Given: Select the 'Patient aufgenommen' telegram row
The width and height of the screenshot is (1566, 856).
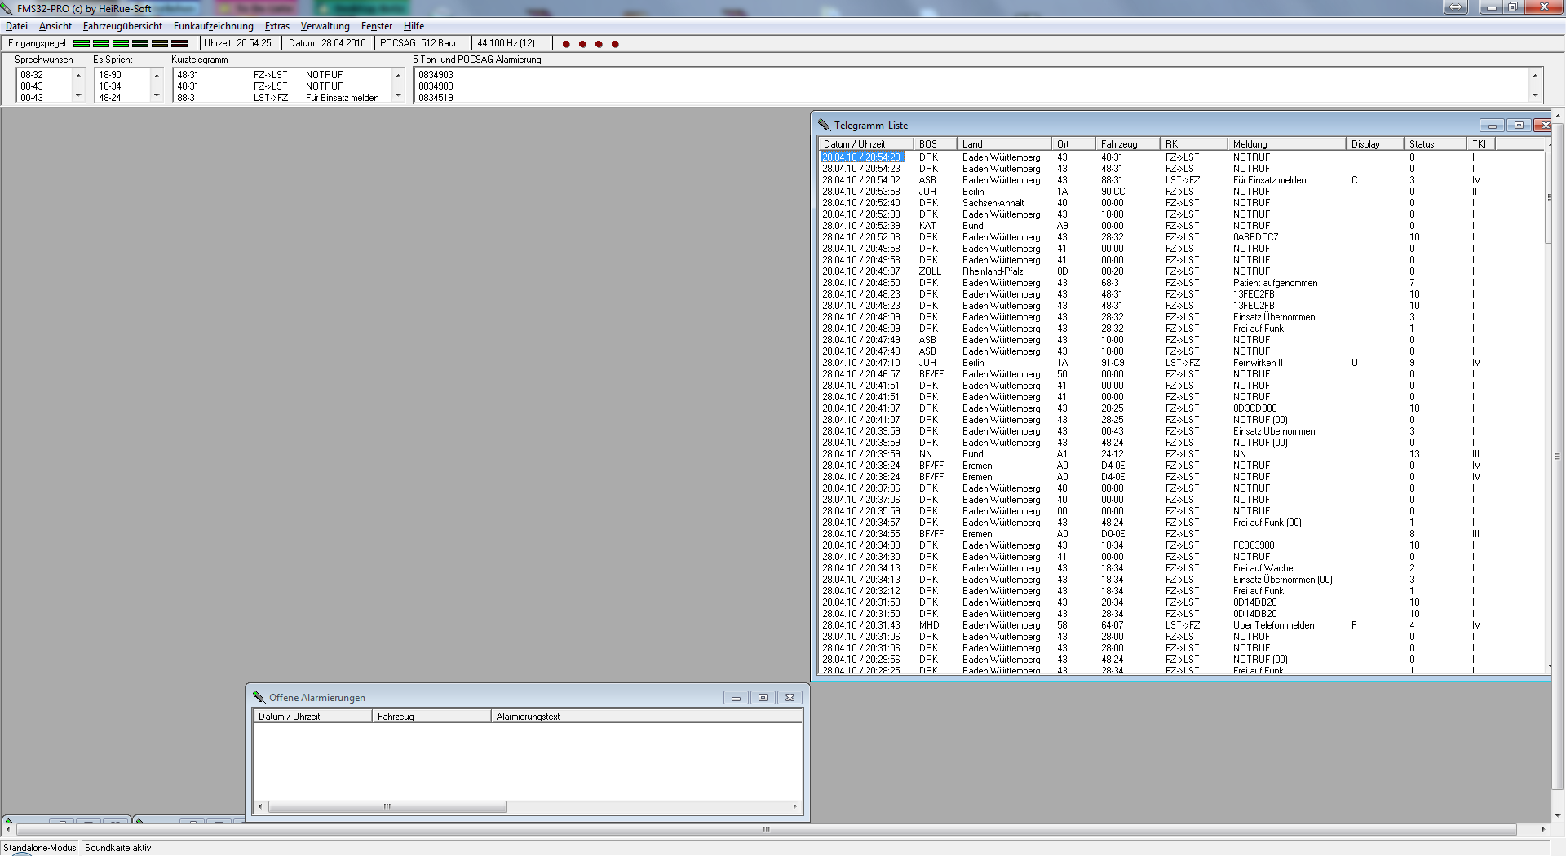Looking at the screenshot, I should tap(1181, 283).
